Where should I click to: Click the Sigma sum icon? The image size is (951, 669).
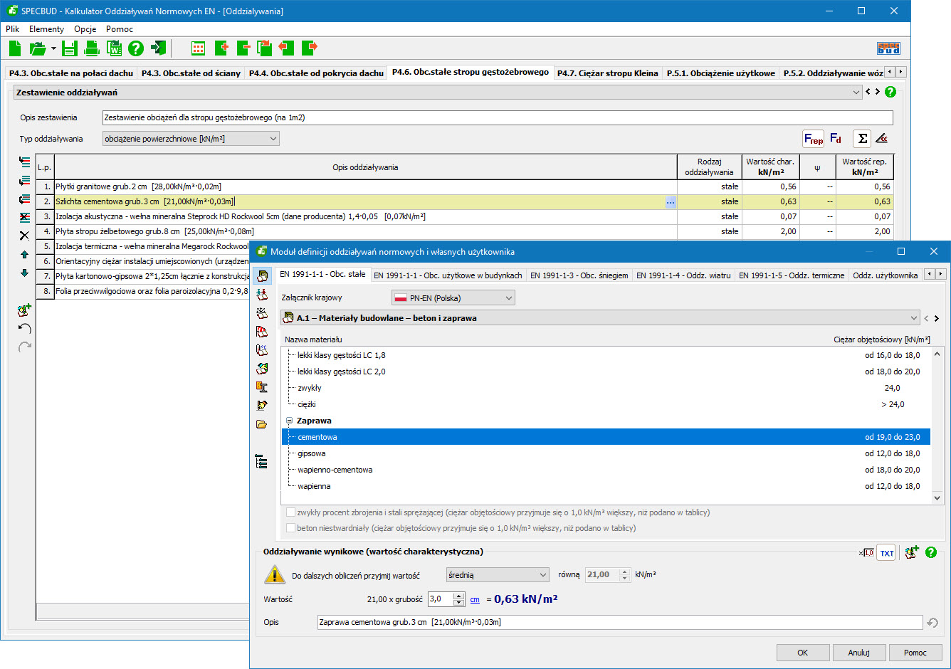click(862, 139)
